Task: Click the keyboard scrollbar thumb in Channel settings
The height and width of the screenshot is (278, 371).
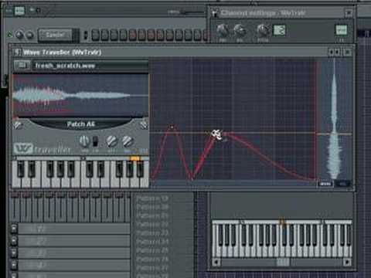Action: tap(283, 263)
